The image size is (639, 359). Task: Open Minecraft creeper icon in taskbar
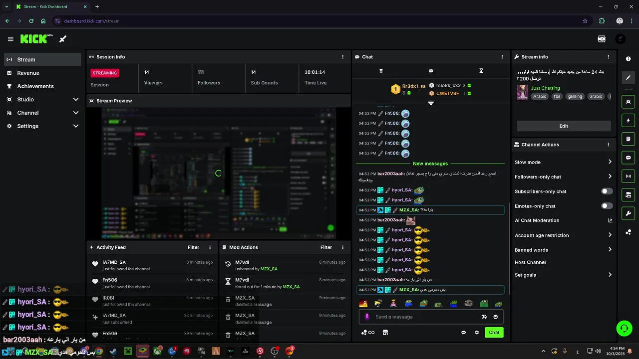[x=128, y=352]
